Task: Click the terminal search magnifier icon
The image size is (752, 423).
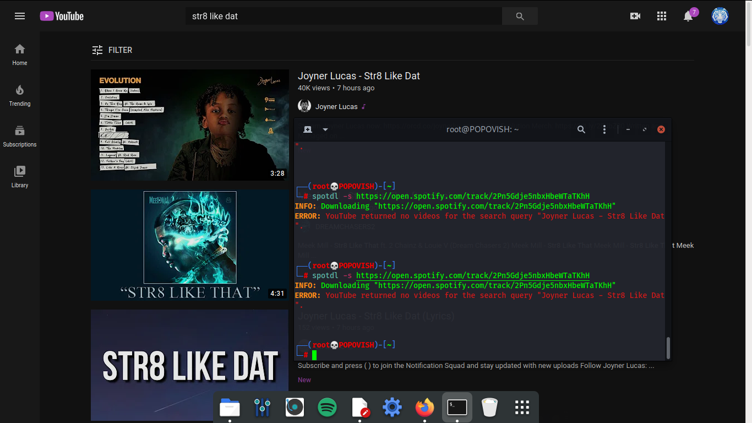Action: coord(581,129)
